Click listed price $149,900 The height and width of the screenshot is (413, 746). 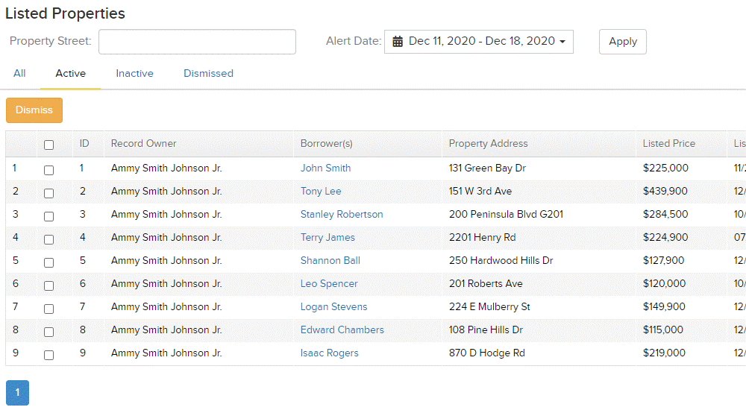664,307
